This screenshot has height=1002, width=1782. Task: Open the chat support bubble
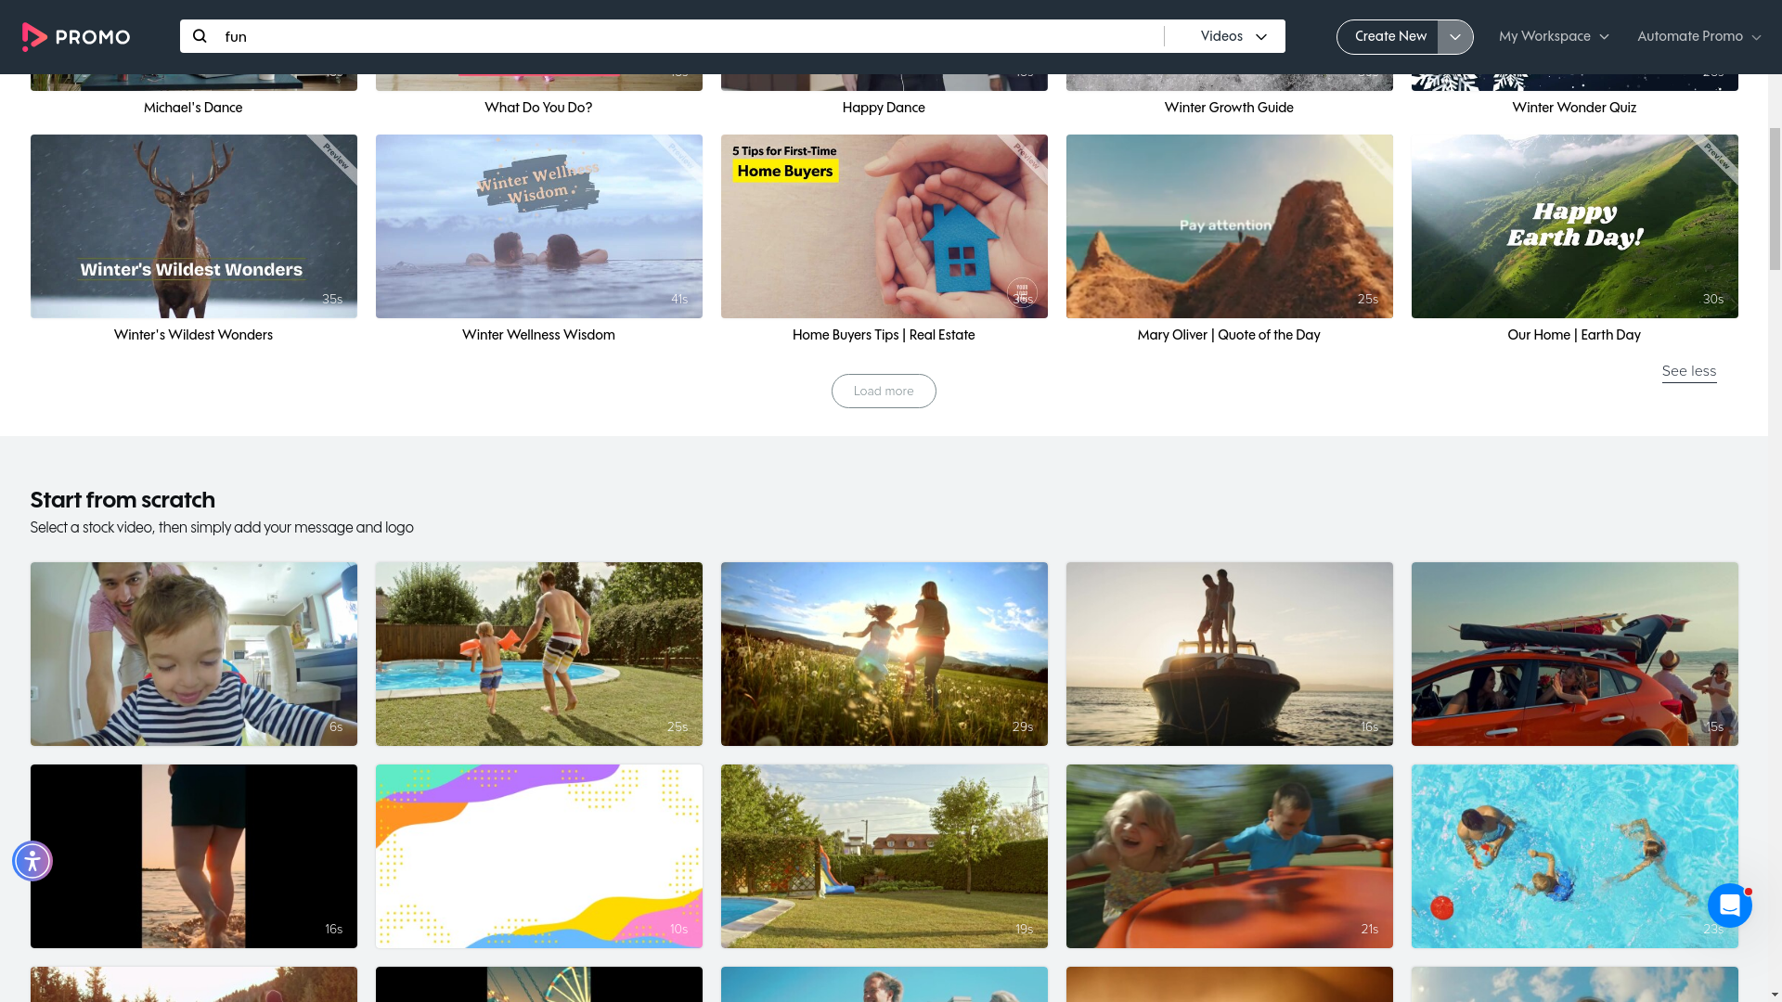1729,905
